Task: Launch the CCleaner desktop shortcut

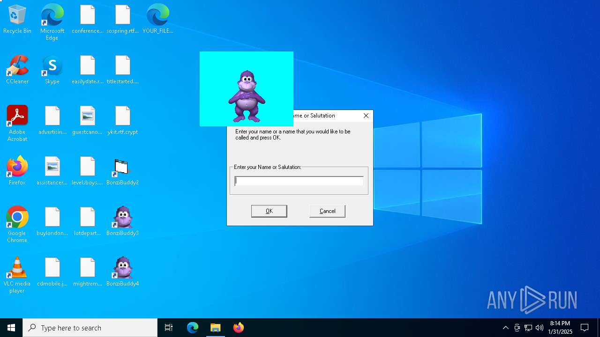Action: point(17,70)
